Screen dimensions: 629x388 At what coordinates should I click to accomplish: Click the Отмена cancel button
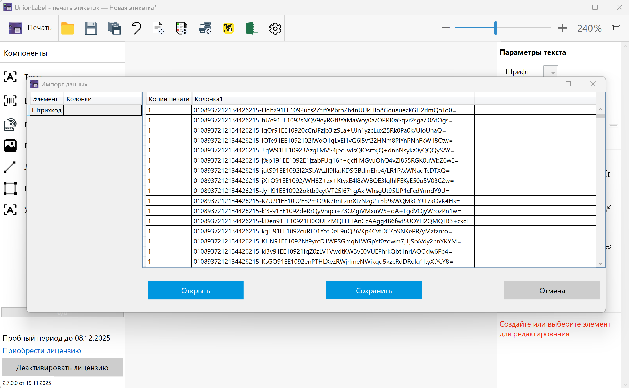(552, 290)
